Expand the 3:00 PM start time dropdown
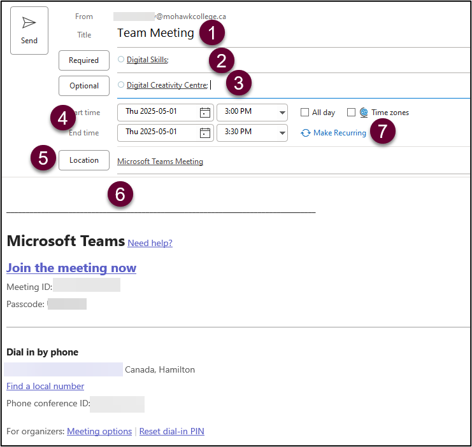Screen dimensions: 472x447 click(282, 113)
